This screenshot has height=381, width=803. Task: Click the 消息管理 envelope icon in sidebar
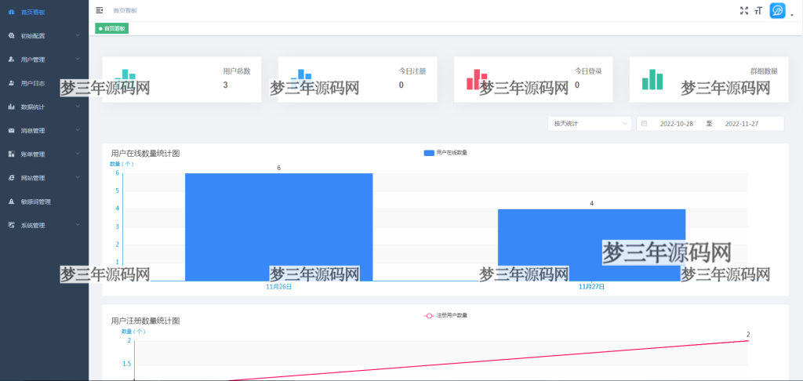click(x=11, y=131)
